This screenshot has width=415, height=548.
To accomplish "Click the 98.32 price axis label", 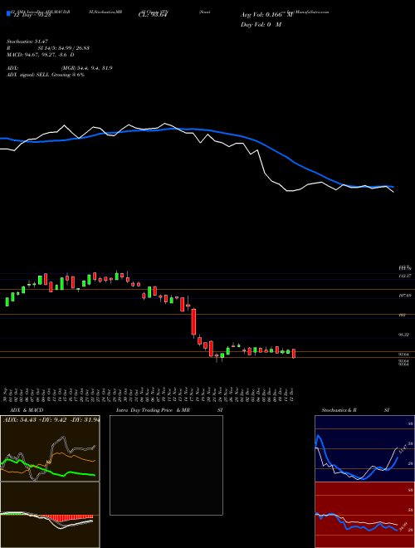I will [x=404, y=335].
